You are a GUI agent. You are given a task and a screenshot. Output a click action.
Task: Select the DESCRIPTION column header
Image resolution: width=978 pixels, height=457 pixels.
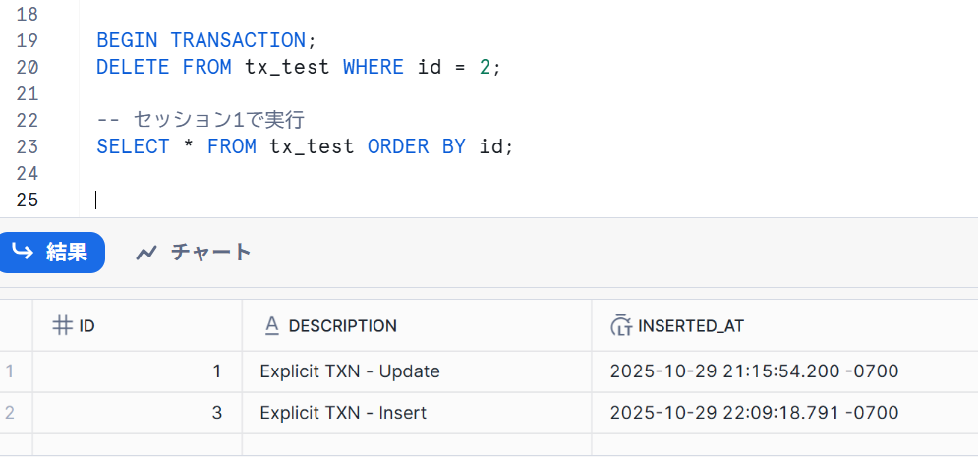click(x=342, y=325)
